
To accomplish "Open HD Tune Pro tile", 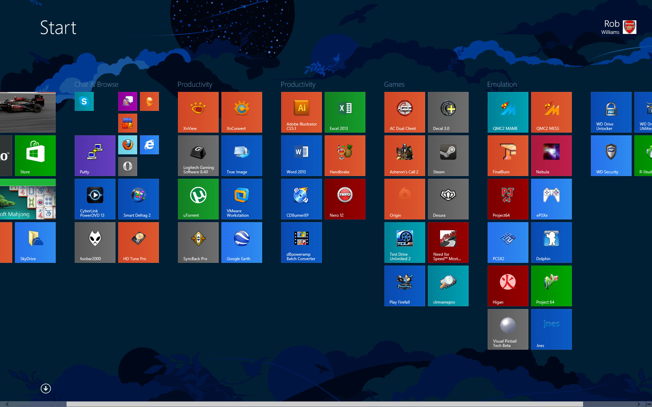I will [x=139, y=243].
